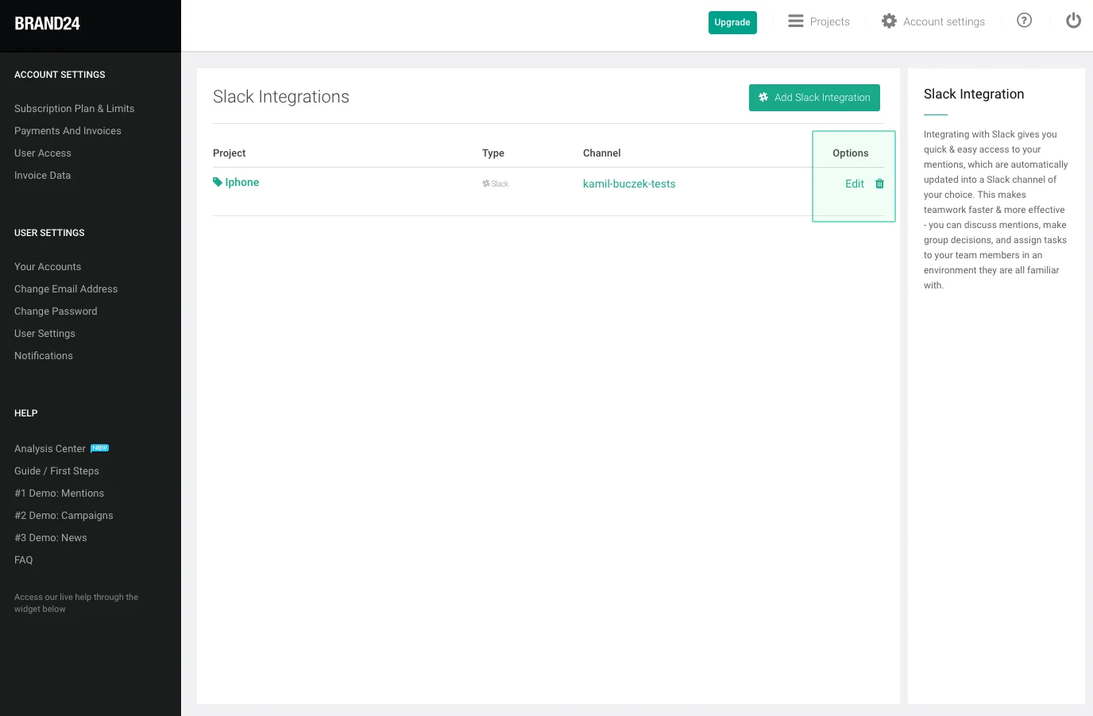Image resolution: width=1093 pixels, height=716 pixels.
Task: Open Subscription Plan & Limits
Action: click(74, 109)
